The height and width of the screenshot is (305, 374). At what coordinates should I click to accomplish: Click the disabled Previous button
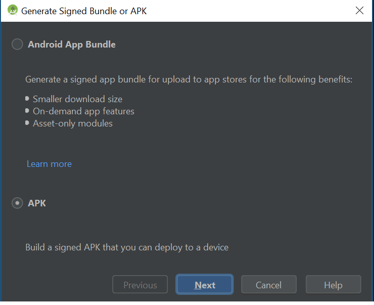click(140, 285)
